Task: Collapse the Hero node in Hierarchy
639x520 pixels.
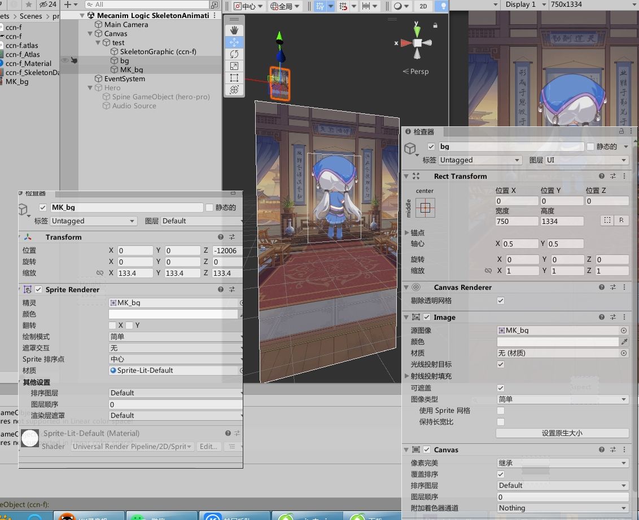Action: coord(90,87)
